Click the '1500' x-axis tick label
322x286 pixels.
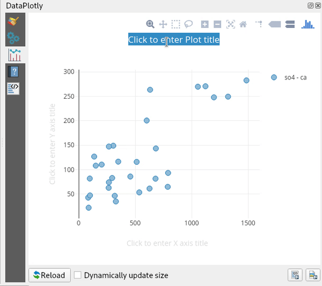(248, 223)
